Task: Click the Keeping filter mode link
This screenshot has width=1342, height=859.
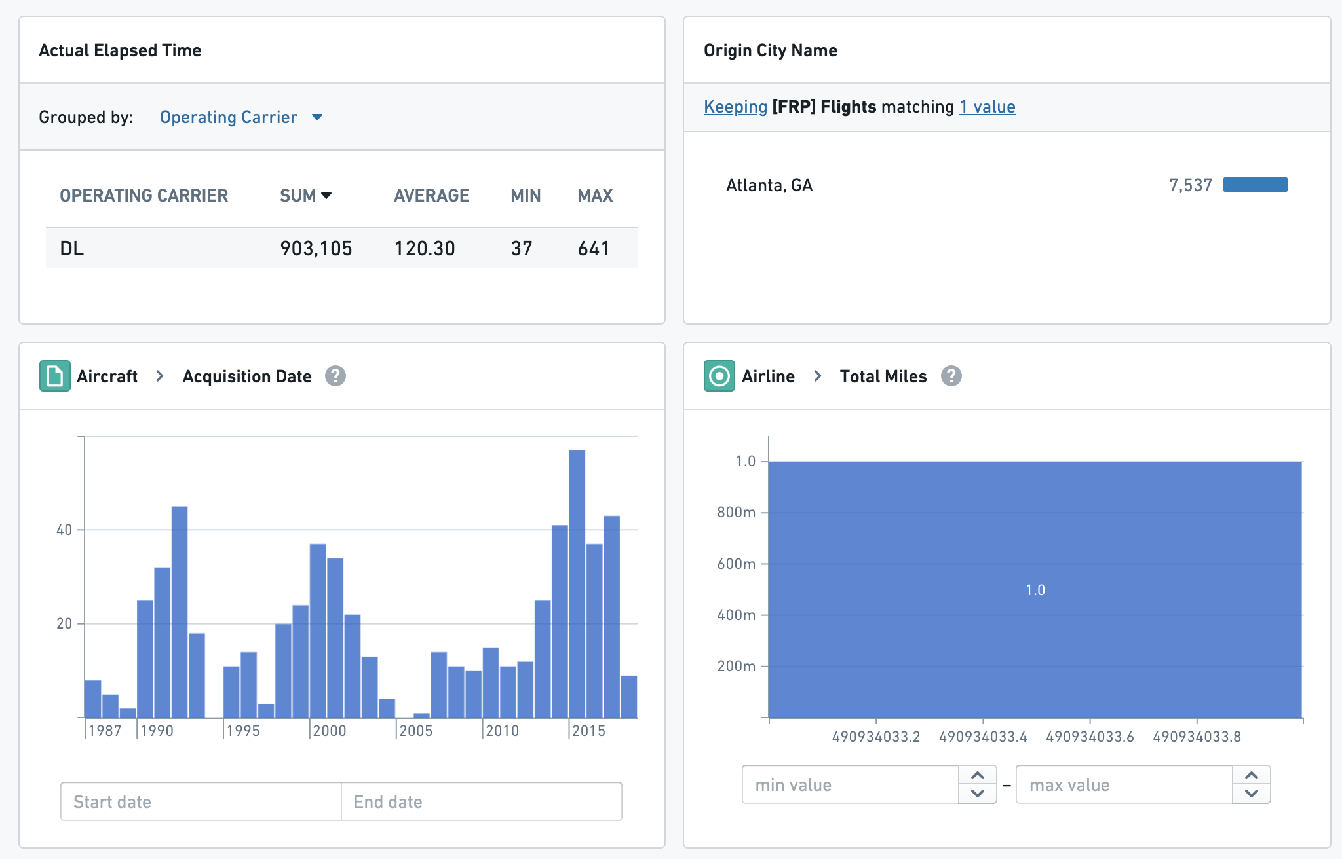Action: [x=735, y=107]
